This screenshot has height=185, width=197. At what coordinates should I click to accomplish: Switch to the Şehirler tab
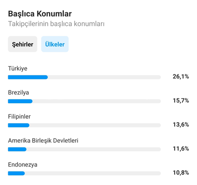click(22, 44)
